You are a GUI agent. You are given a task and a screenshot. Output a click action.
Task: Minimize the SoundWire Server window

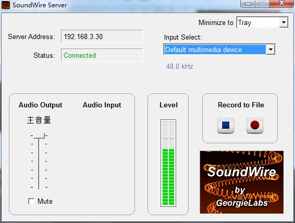coord(248,4)
